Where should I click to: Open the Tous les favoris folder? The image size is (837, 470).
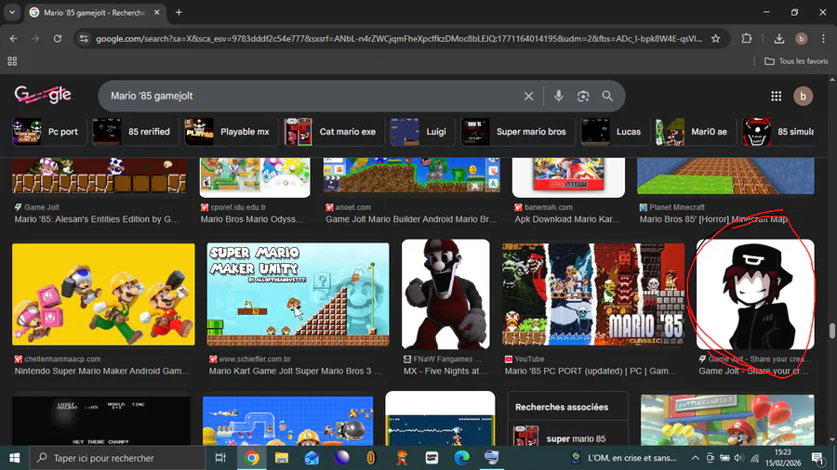[796, 61]
